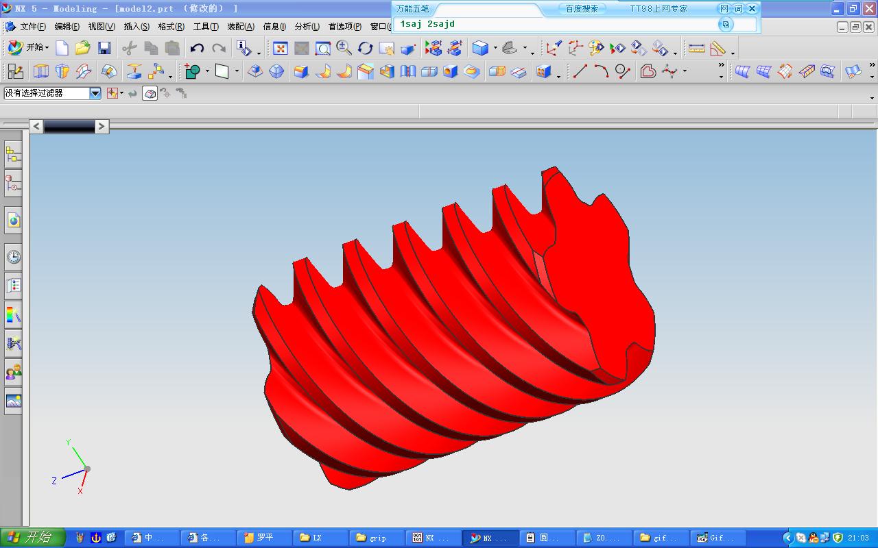Save the part with the floppy disk icon

click(104, 48)
